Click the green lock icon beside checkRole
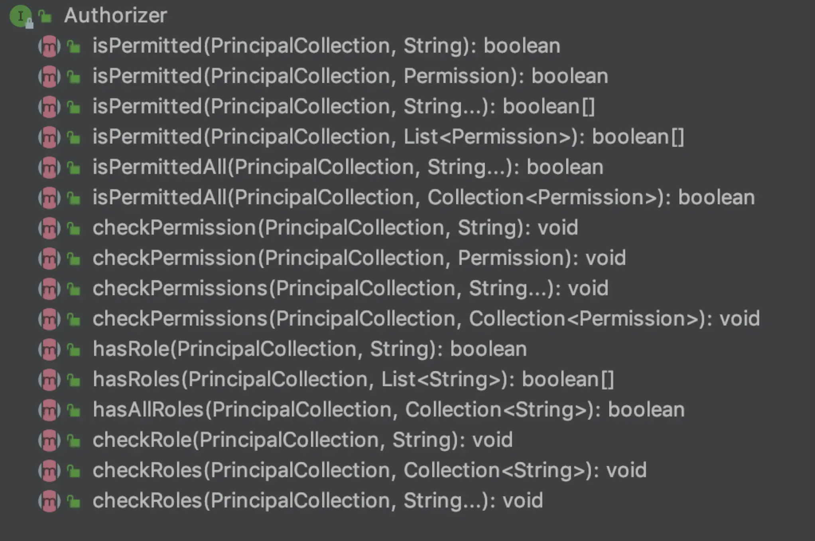Image resolution: width=815 pixels, height=541 pixels. coord(74,440)
